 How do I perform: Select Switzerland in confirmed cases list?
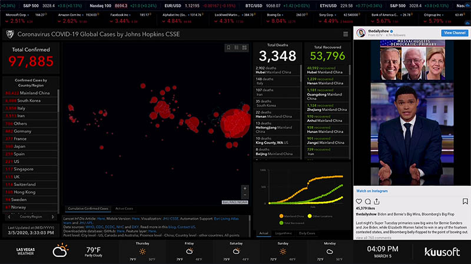[30, 184]
